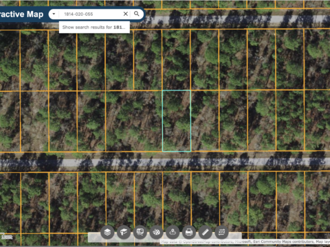
Task: Select the Measure ruler tool
Action: (206, 233)
